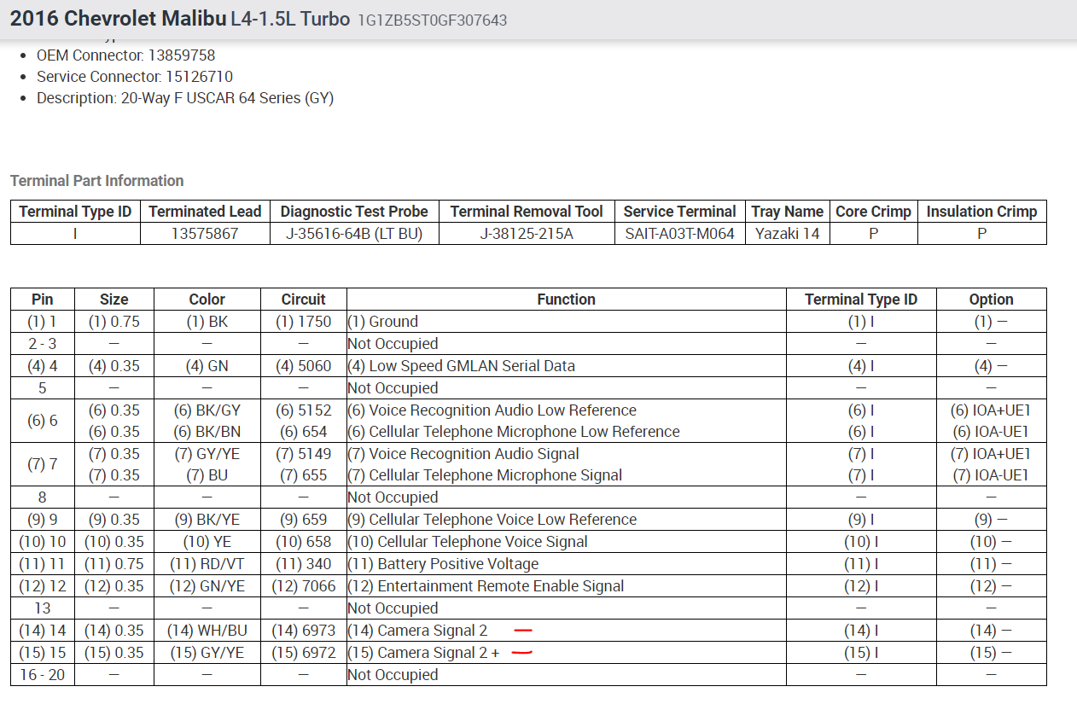
Task: Click the Option column header
Action: 991,300
